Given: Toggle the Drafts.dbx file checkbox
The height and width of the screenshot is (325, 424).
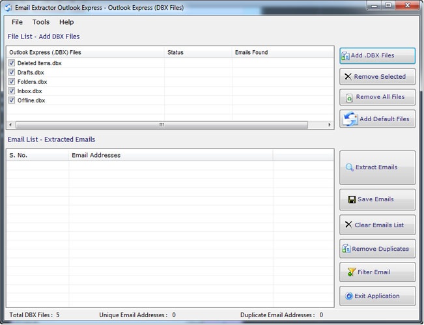Looking at the screenshot, I should 12,72.
